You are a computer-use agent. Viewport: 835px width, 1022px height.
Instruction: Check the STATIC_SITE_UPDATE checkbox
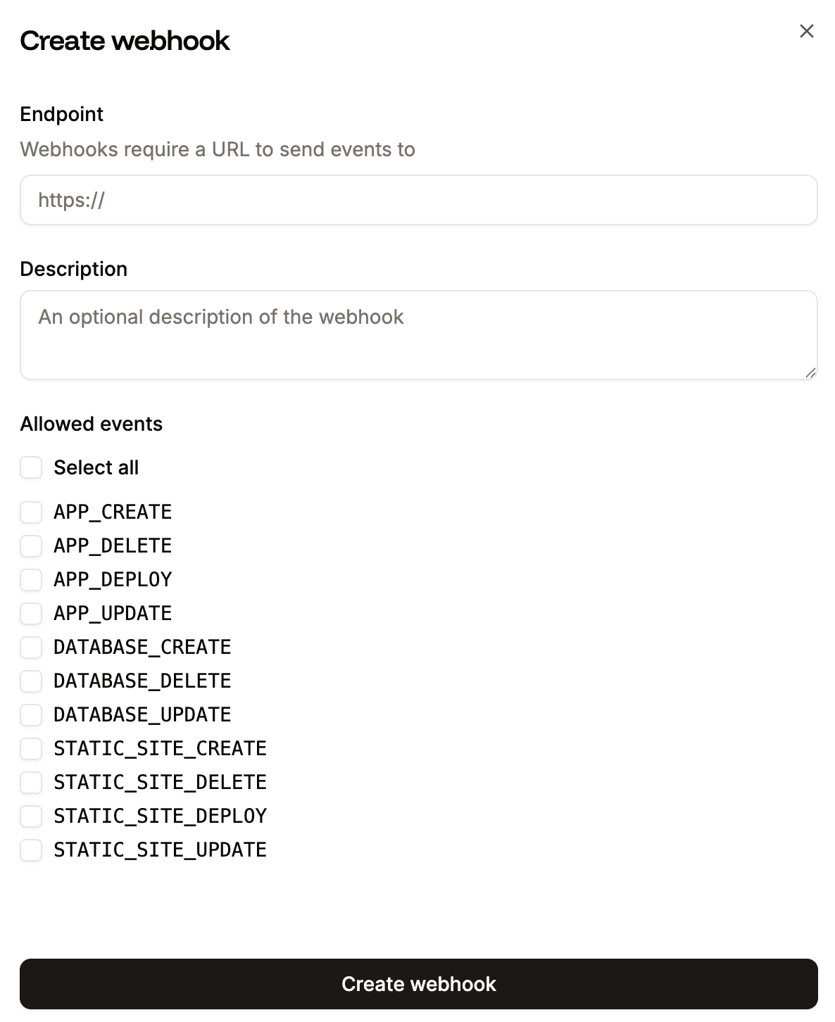(x=31, y=850)
